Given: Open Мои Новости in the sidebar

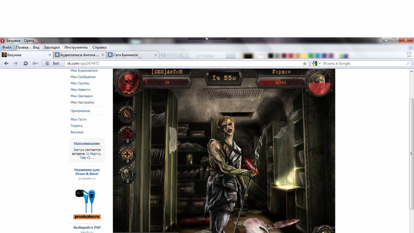Looking at the screenshot, I should tap(81, 90).
